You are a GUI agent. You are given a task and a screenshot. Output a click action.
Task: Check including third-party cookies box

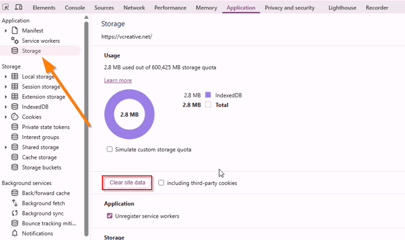click(161, 183)
